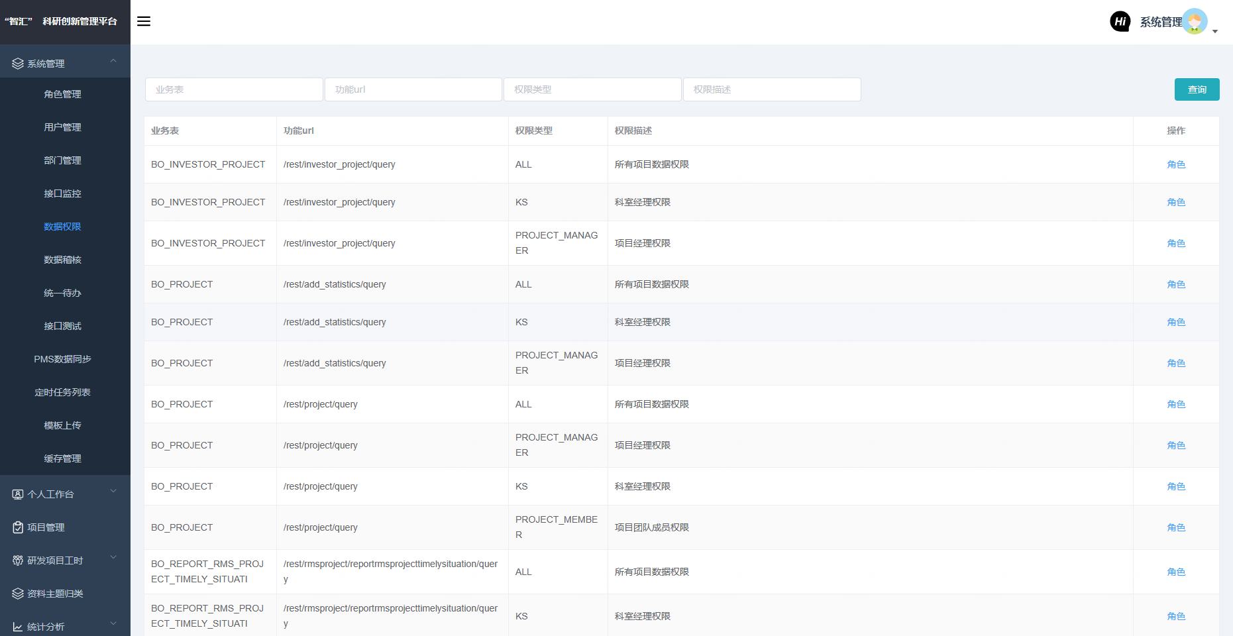Open 角色管理 in the sidebar
The height and width of the screenshot is (636, 1233).
(x=62, y=94)
